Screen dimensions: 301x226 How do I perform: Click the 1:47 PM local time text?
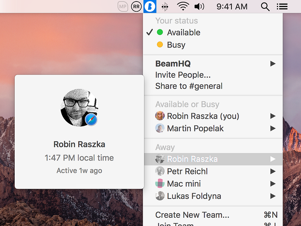(x=79, y=158)
